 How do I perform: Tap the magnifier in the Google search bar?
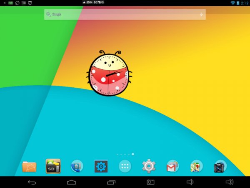click(x=48, y=14)
